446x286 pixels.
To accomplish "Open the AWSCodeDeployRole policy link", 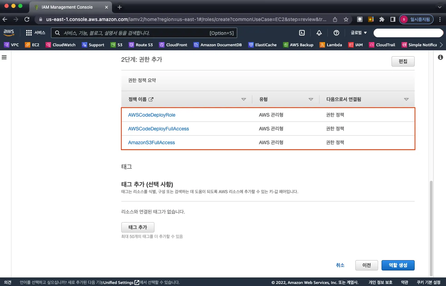I will pos(152,115).
